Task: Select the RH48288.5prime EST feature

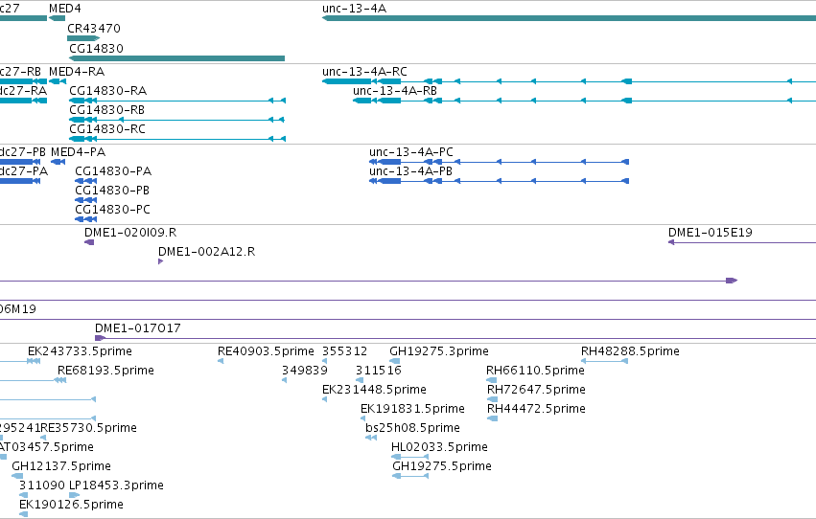Action: pyautogui.click(x=605, y=361)
